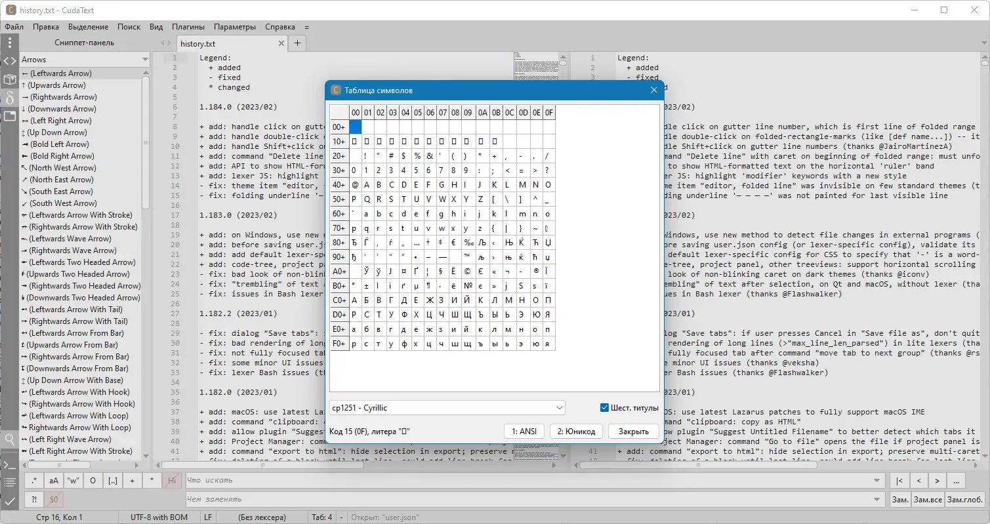This screenshot has width=990, height=524.
Task: Open the Arrows snippet category dropdown
Action: pos(85,60)
